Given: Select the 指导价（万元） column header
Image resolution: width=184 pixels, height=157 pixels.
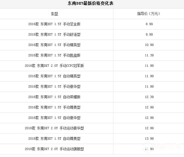Looking at the screenshot, I should (x=149, y=14).
